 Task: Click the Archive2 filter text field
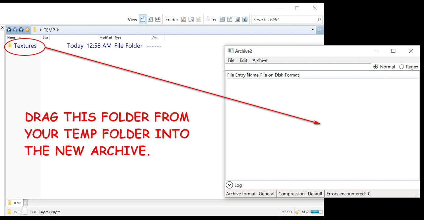tap(298, 67)
